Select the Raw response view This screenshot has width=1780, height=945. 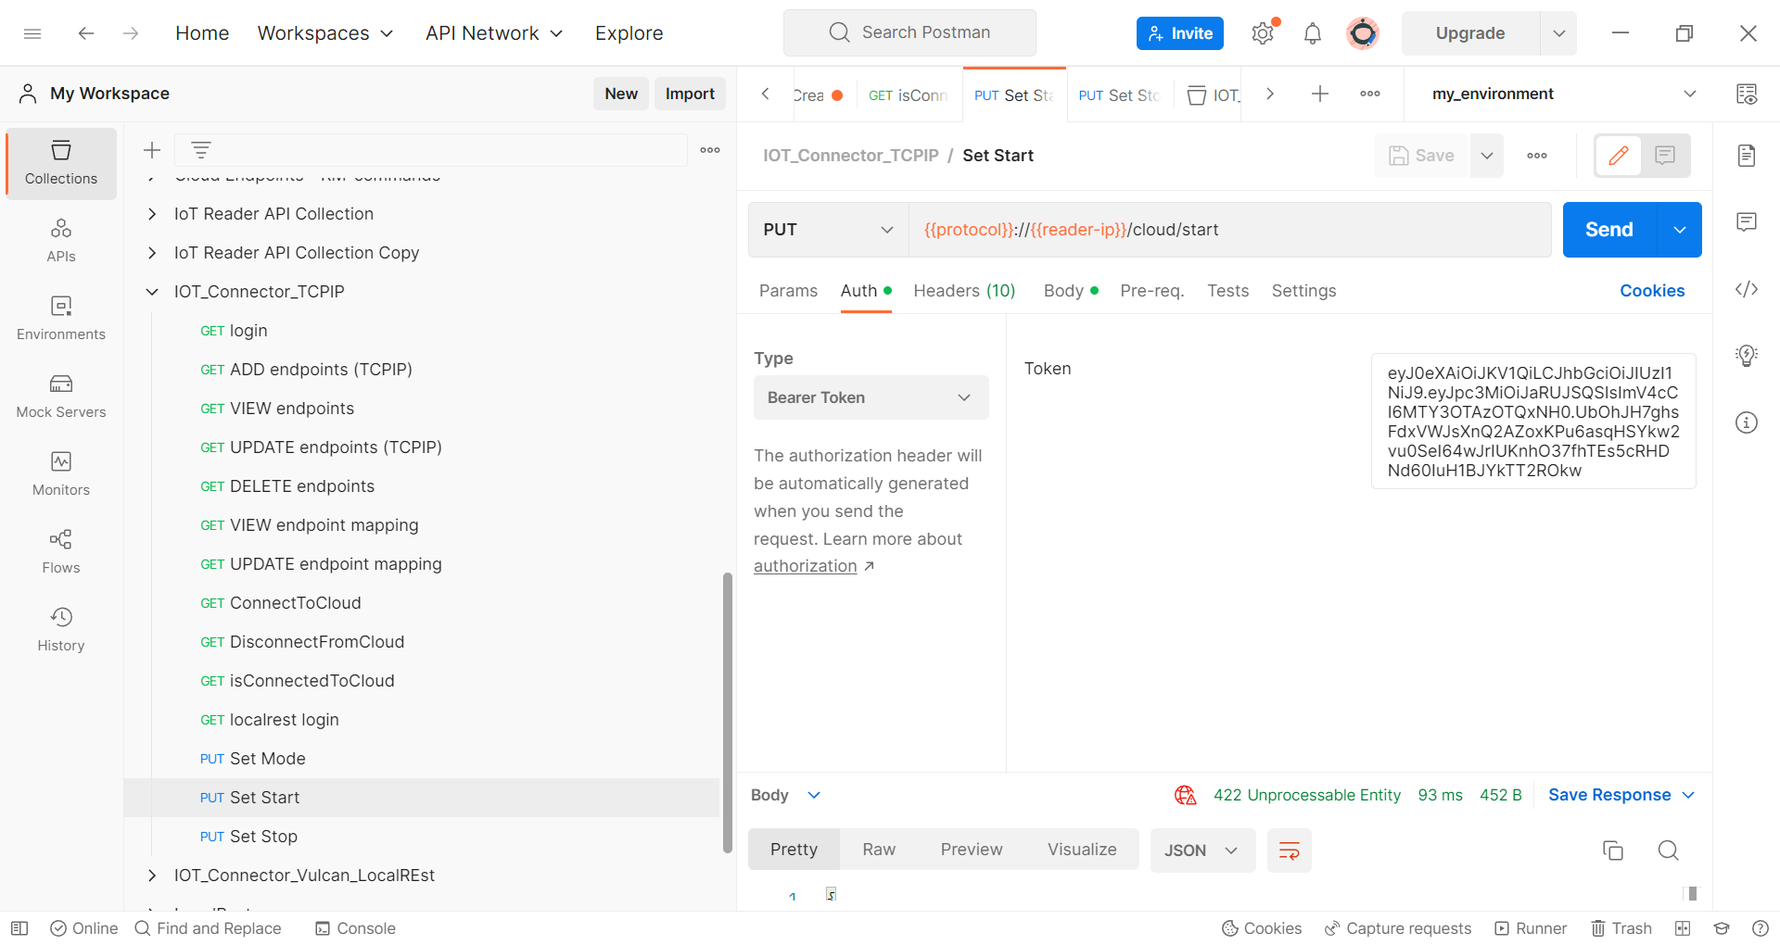pyautogui.click(x=879, y=850)
